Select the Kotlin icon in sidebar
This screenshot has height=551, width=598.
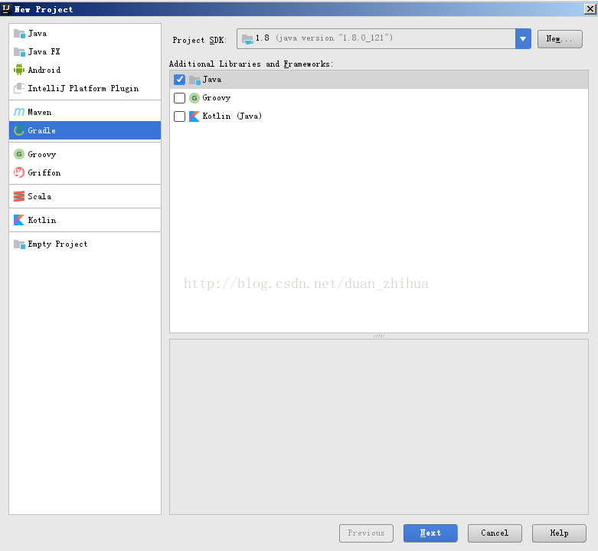click(x=19, y=220)
